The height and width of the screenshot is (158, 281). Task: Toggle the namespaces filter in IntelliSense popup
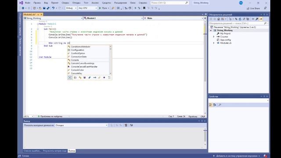(x=75, y=78)
